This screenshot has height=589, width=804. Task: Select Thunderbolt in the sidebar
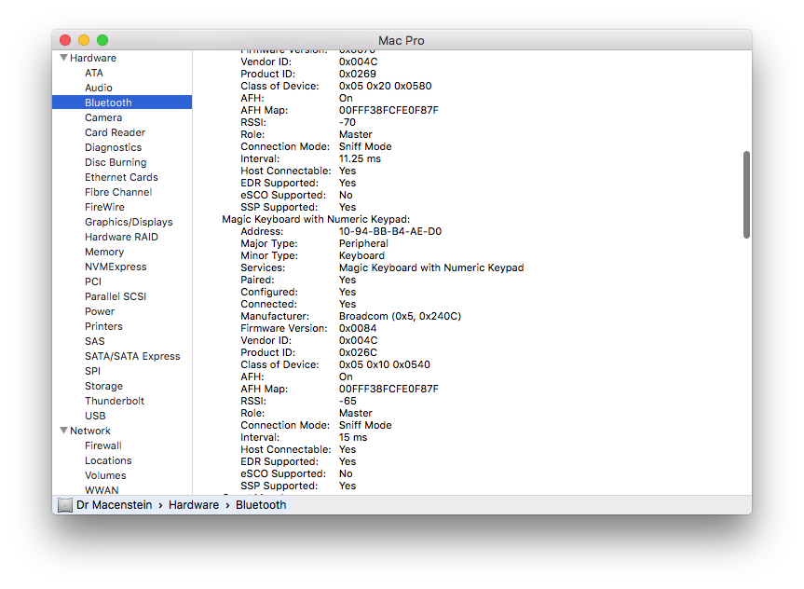click(x=115, y=400)
